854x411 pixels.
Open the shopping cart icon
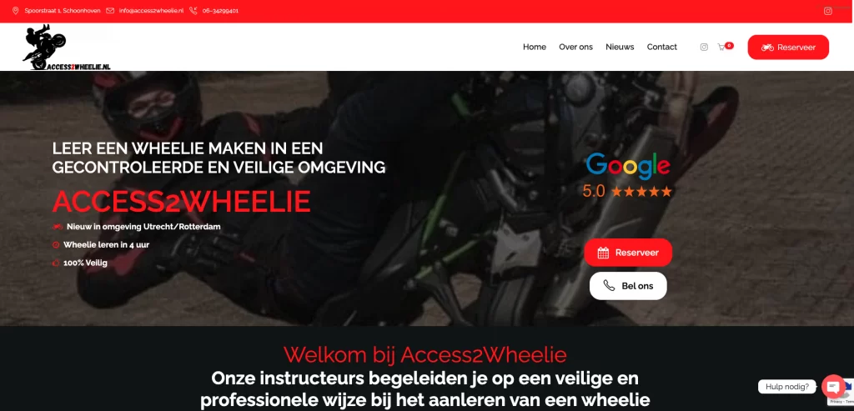[x=721, y=48]
